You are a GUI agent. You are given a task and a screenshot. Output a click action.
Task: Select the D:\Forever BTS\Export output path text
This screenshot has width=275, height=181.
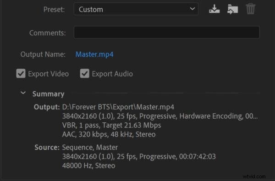[118, 107]
